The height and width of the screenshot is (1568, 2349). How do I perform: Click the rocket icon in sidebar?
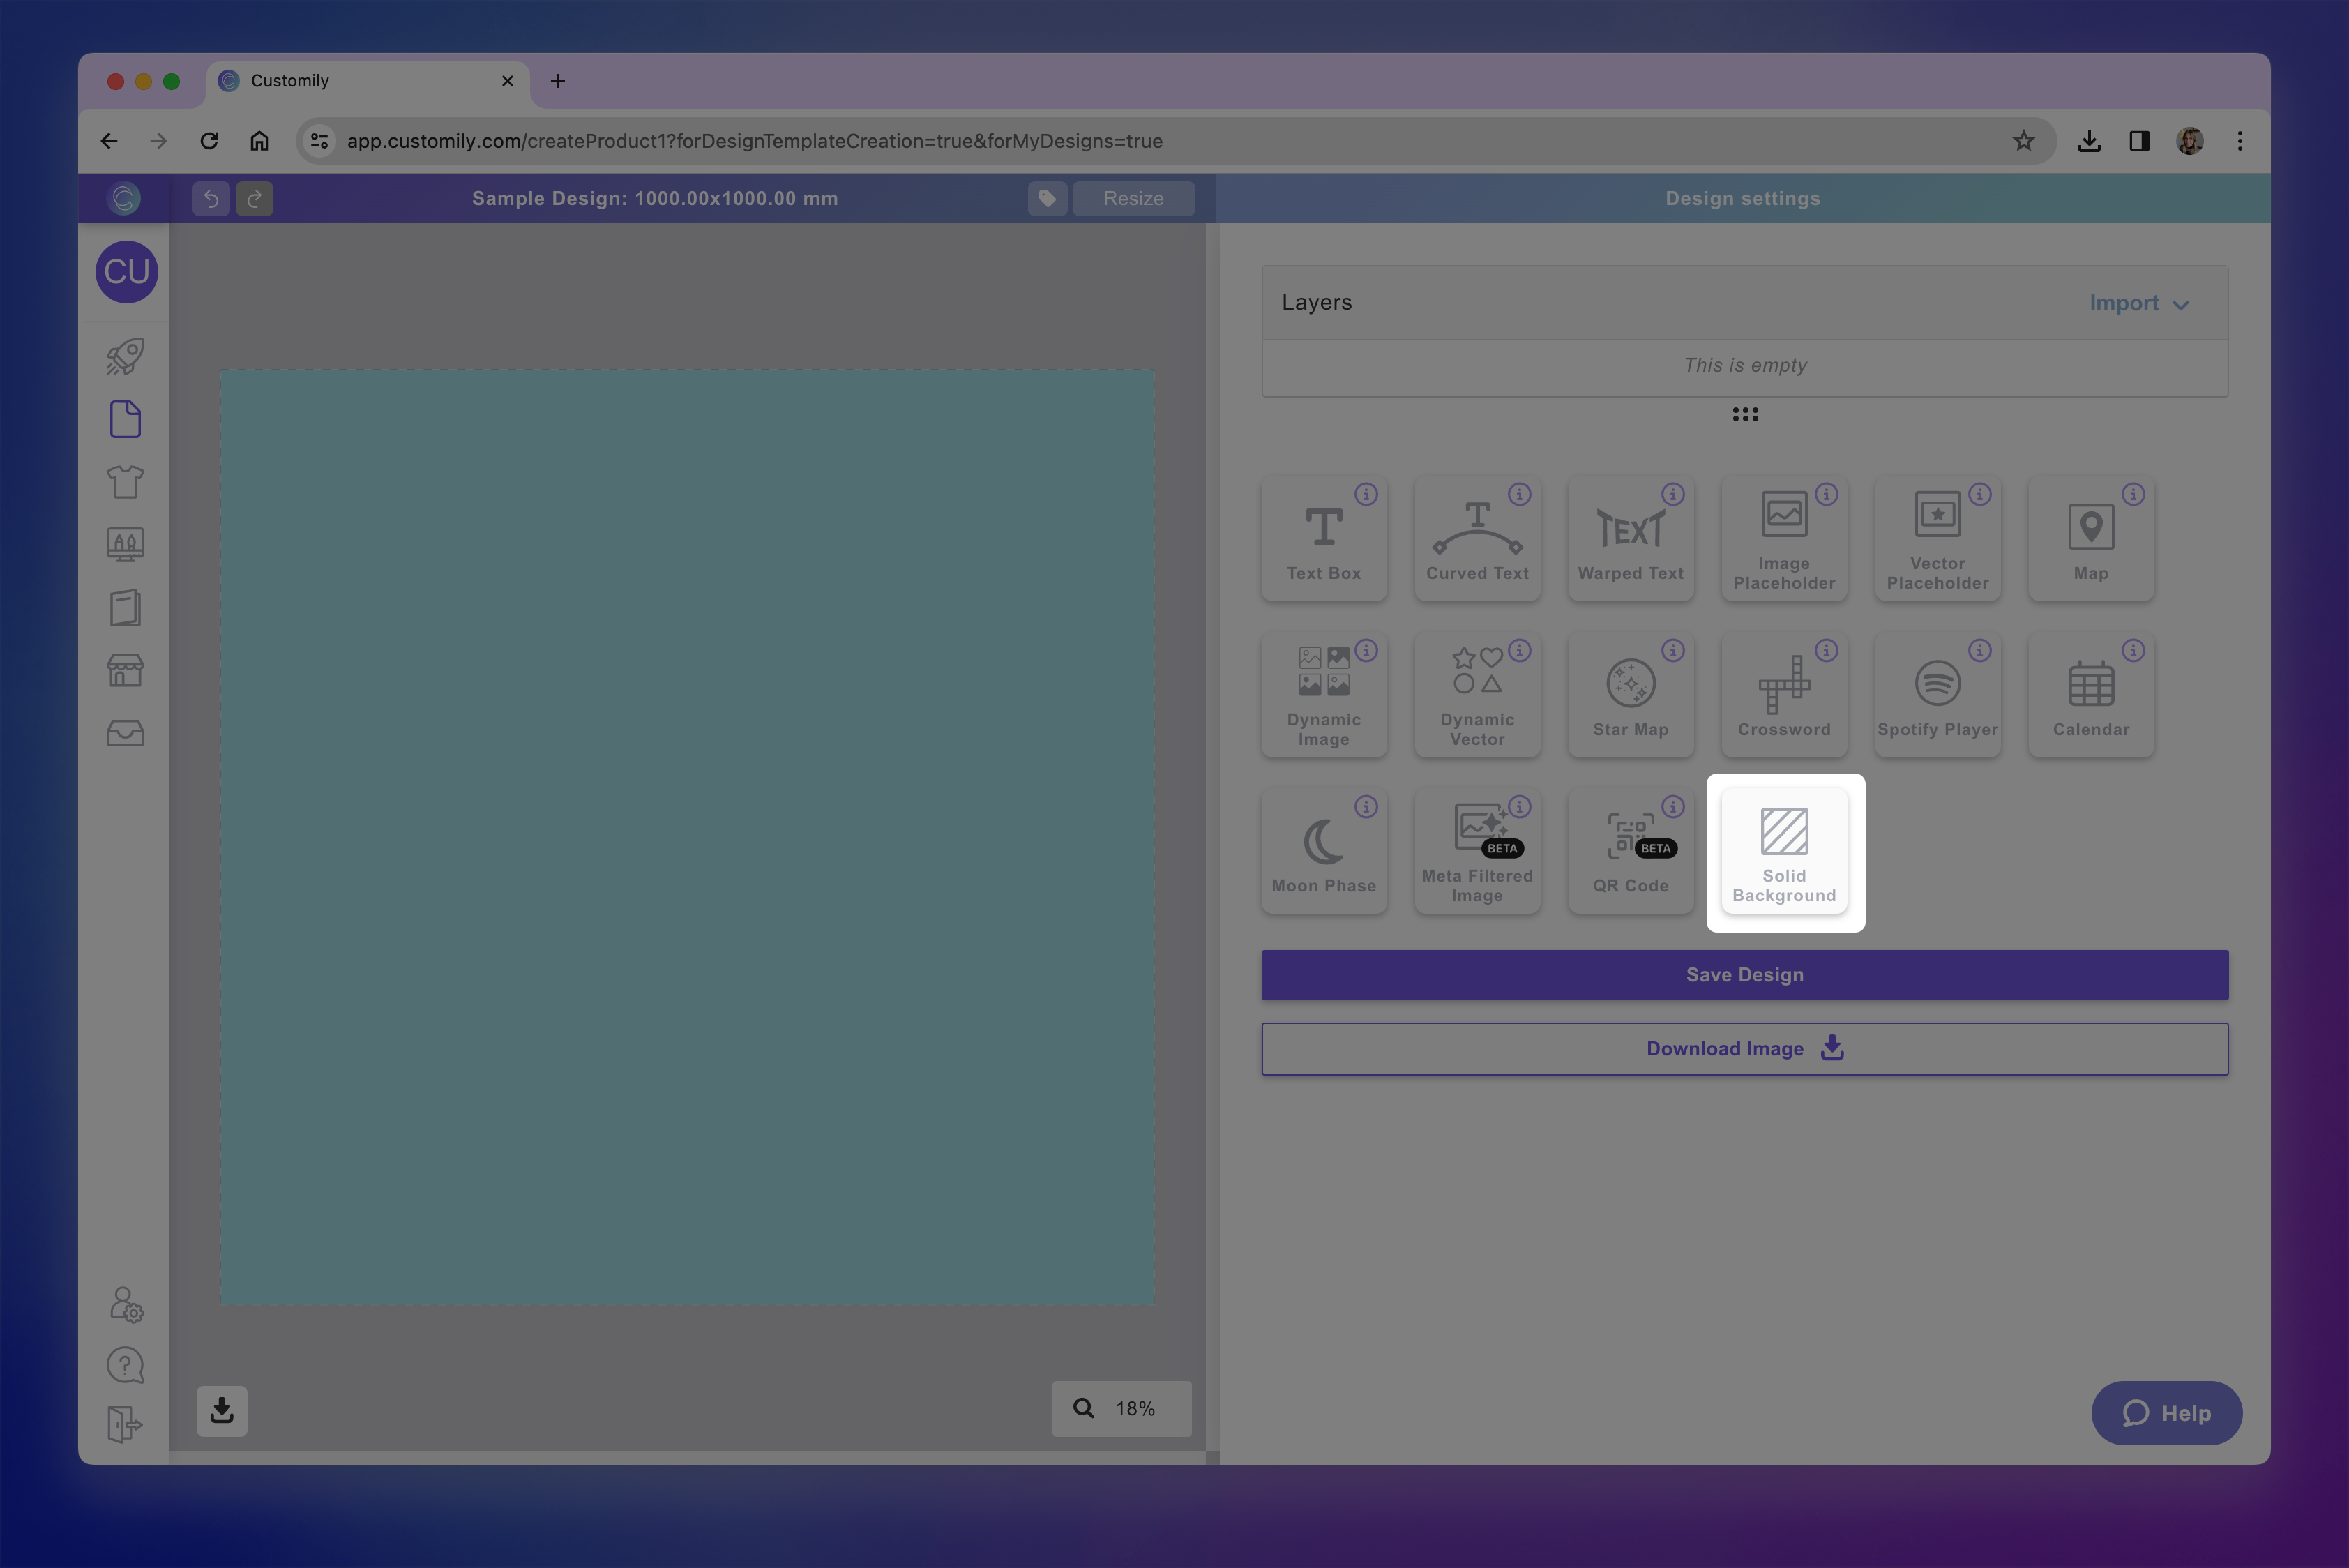point(125,356)
